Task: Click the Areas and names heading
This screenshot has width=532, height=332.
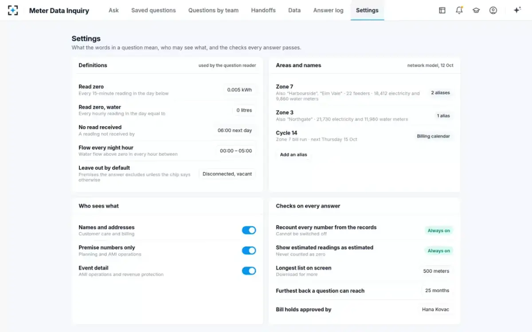Action: point(298,66)
